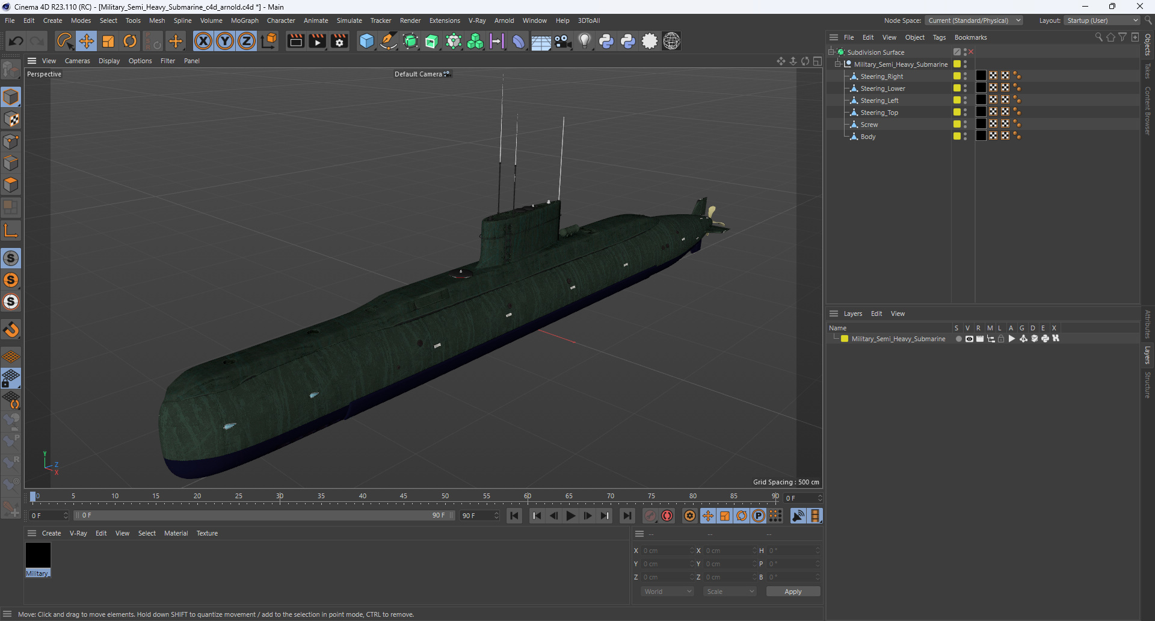1155x621 pixels.
Task: Click yellow layer color swatch in Layers
Action: (845, 339)
